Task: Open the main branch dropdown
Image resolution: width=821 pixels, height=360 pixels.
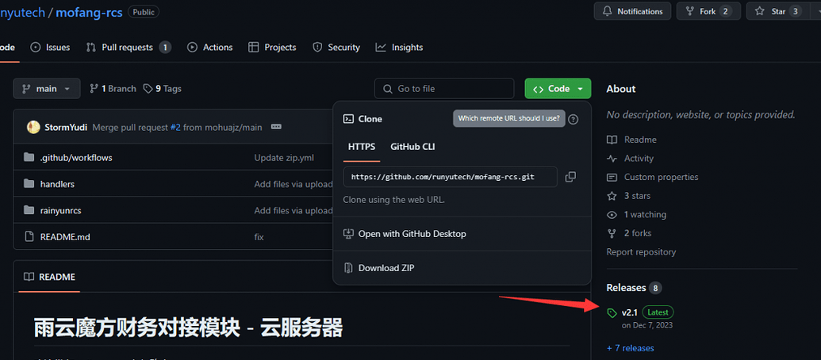Action: point(47,89)
